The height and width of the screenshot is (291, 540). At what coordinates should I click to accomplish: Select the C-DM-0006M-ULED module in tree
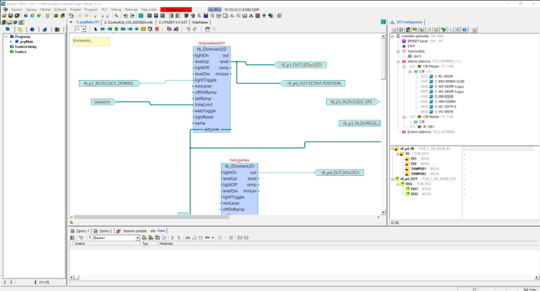[449, 82]
